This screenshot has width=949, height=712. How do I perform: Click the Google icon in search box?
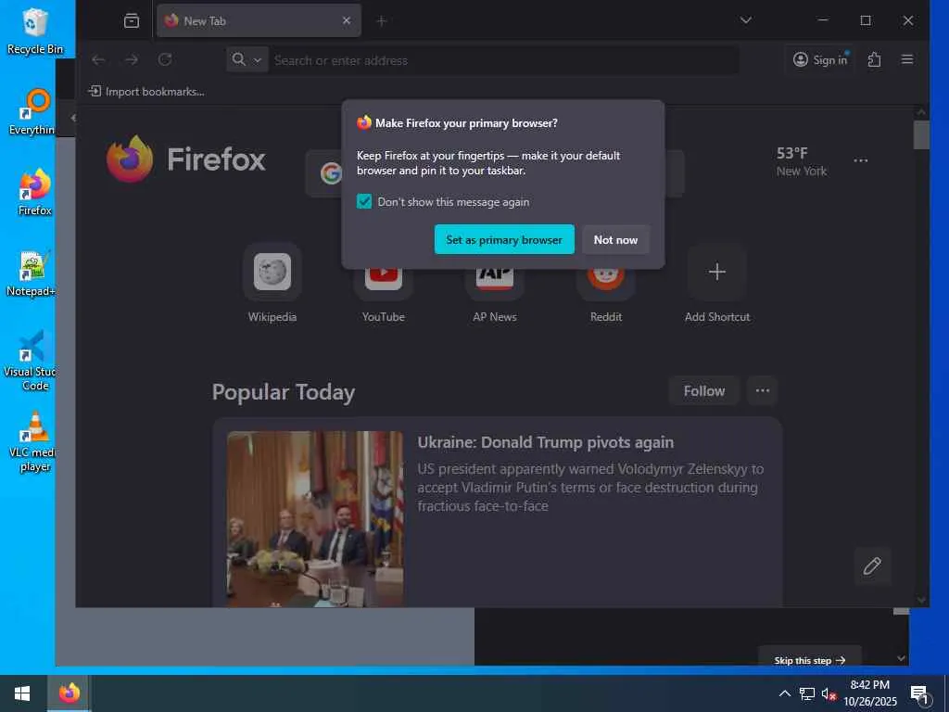click(x=331, y=173)
